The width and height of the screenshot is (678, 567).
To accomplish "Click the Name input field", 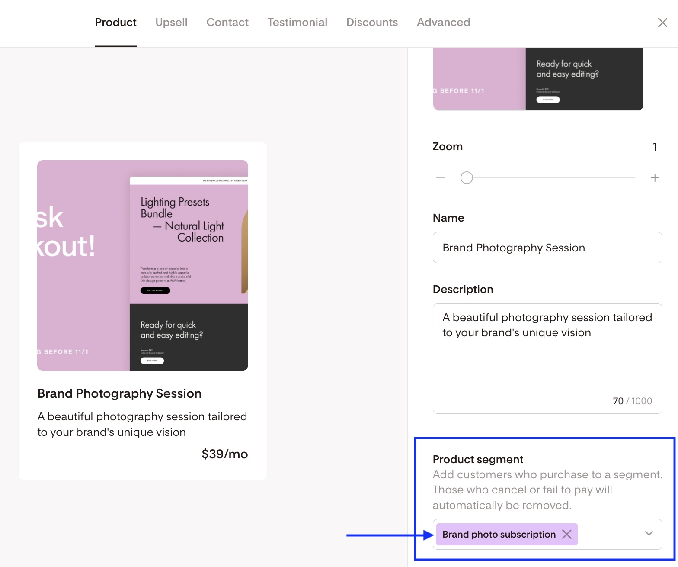I will (547, 248).
